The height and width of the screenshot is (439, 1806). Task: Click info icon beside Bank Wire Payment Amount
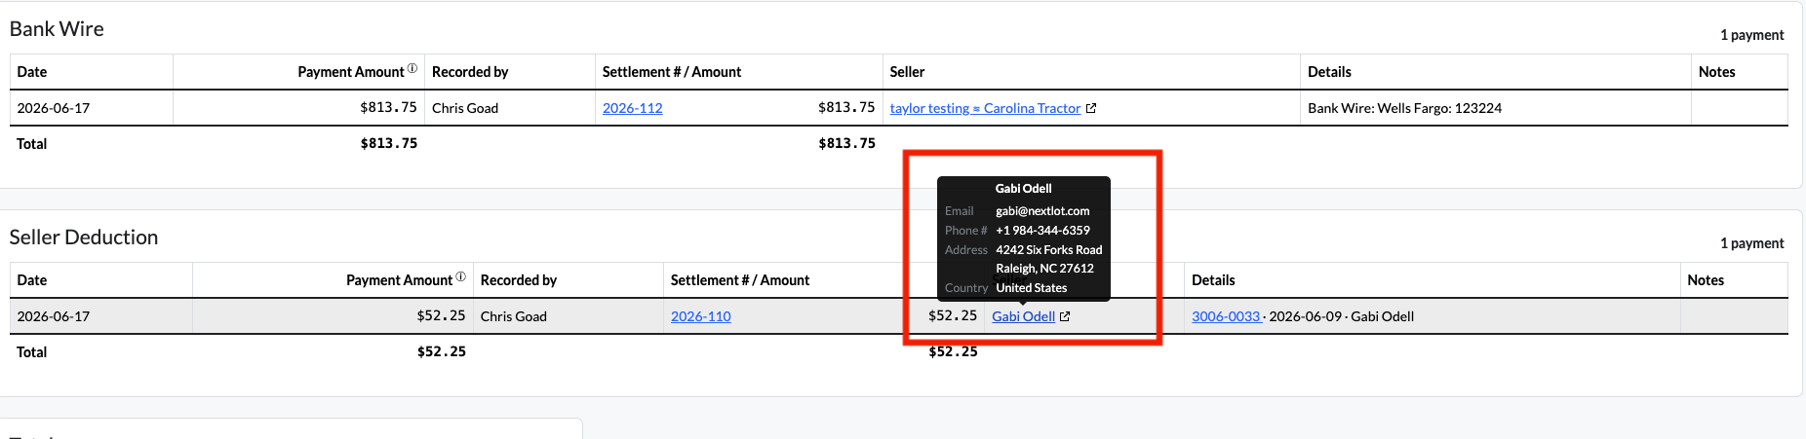point(412,69)
